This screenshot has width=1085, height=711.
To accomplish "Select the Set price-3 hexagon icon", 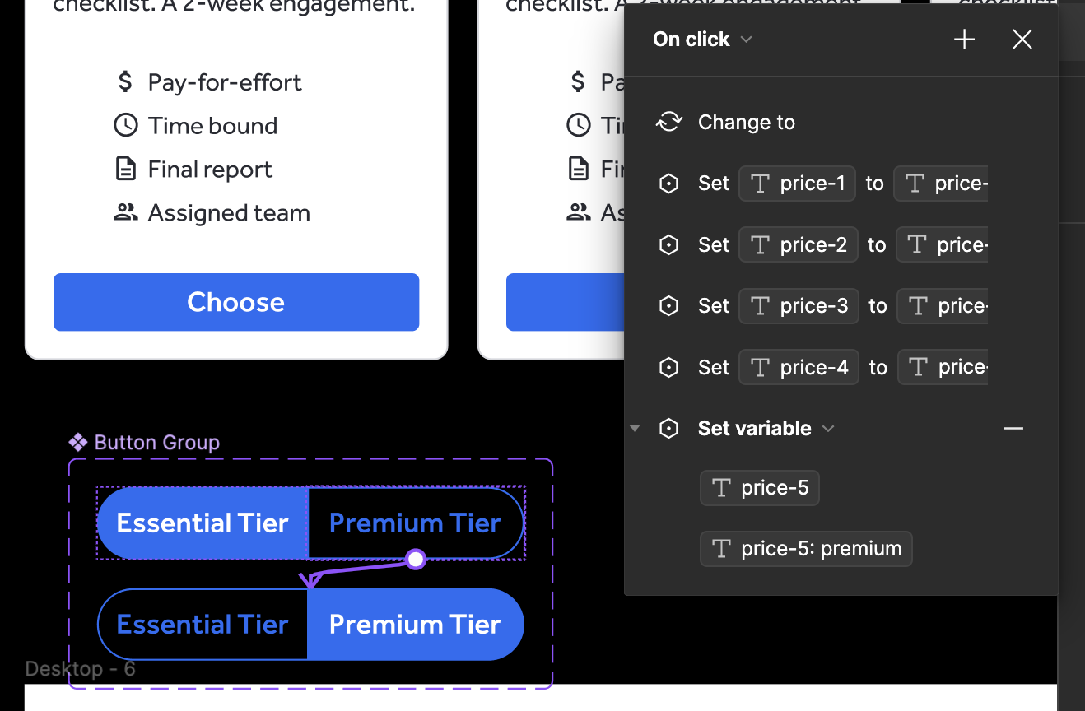I will tap(669, 306).
